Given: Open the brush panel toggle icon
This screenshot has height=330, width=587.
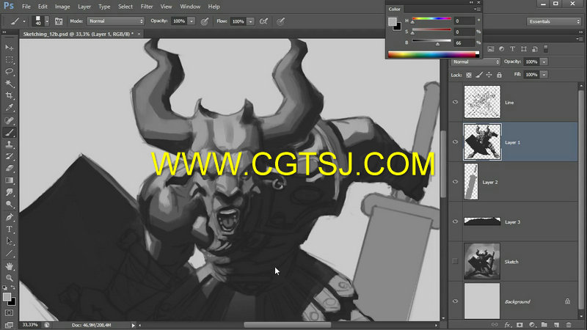Looking at the screenshot, I should [x=59, y=21].
